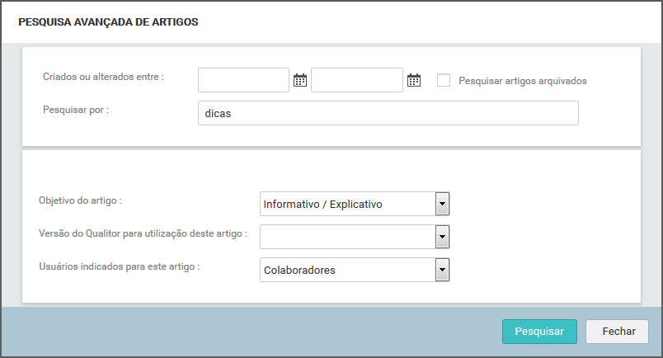This screenshot has width=663, height=358.
Task: Click the Pesquisar por label
Action: pyautogui.click(x=76, y=110)
